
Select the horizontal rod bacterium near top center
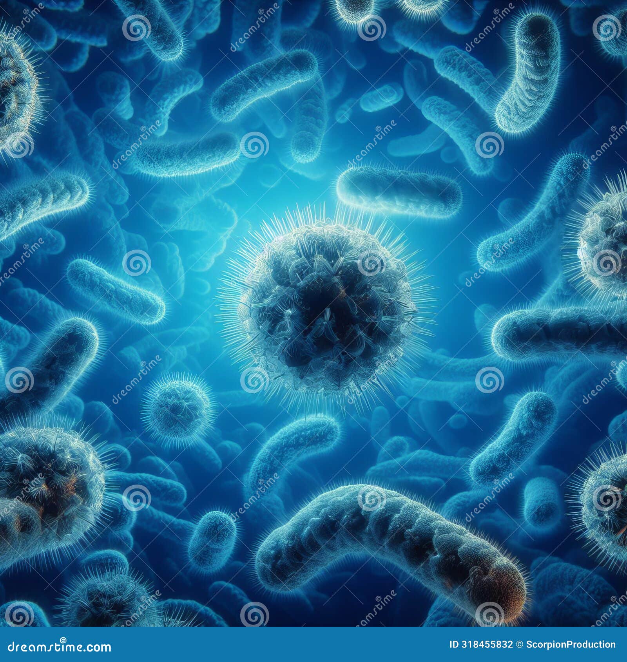tap(266, 98)
